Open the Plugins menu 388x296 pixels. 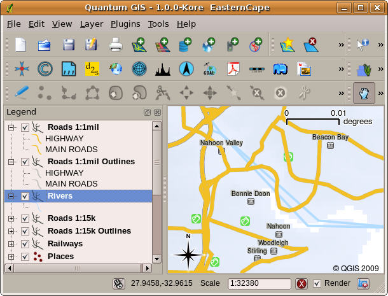tap(125, 24)
